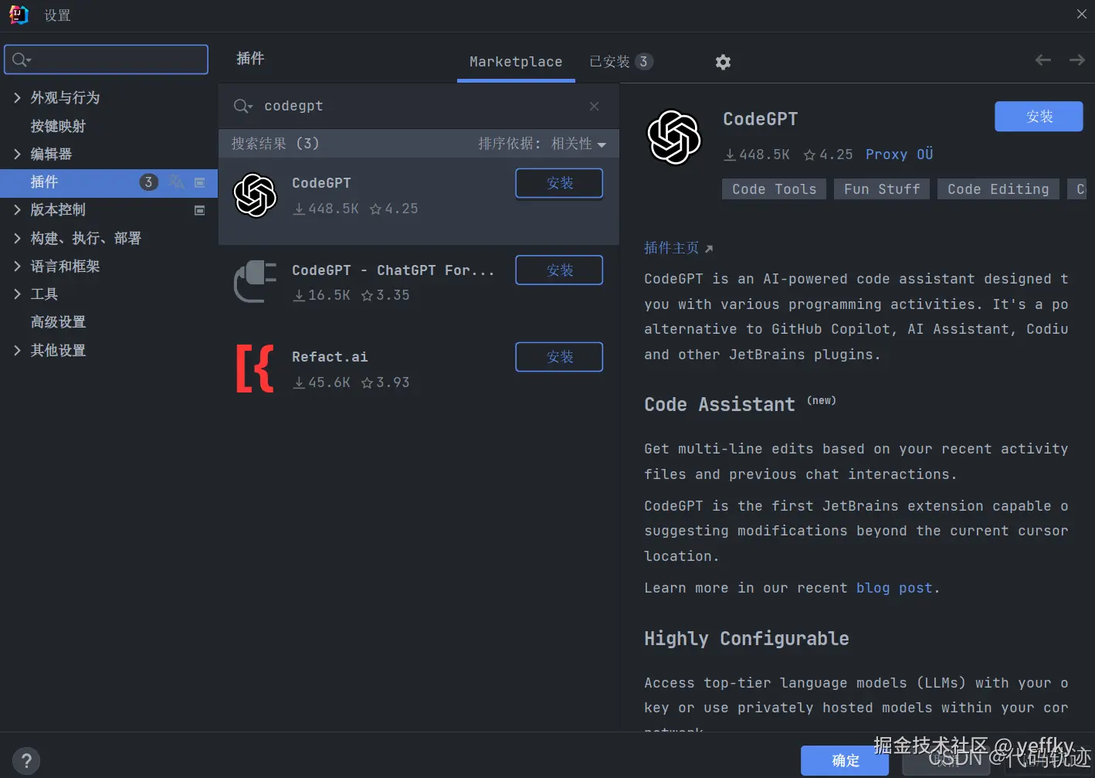This screenshot has width=1095, height=778.
Task: Install CodeGPT from the results list
Action: coord(559,183)
